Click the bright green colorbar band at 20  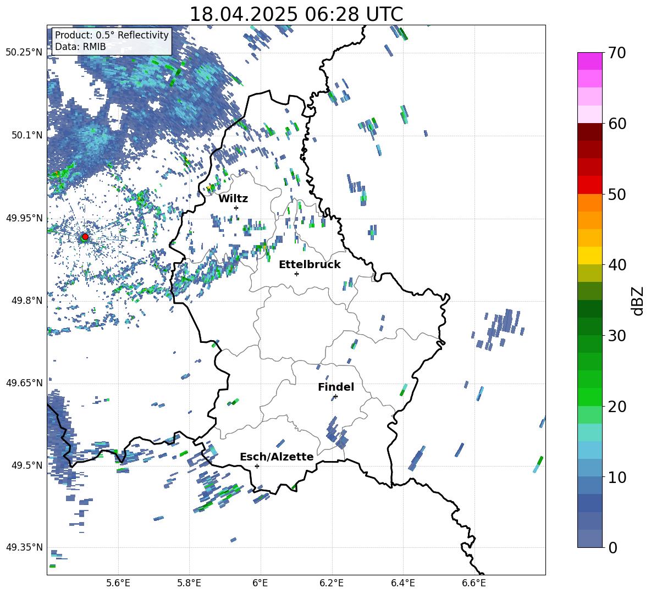tap(589, 397)
